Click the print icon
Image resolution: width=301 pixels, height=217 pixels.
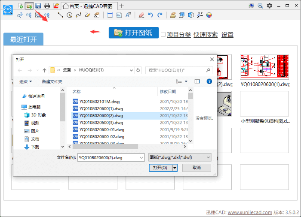(47, 6)
